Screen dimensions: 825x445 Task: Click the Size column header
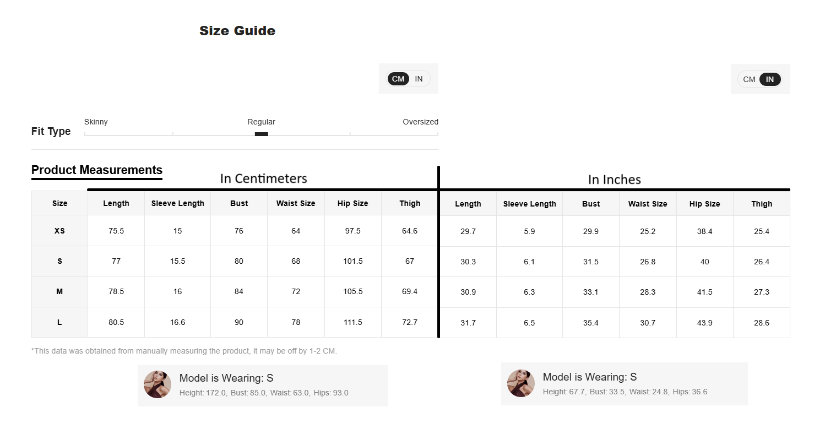click(59, 203)
